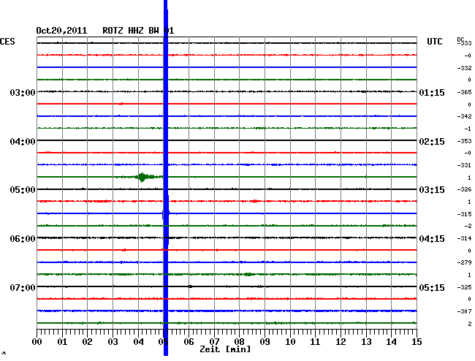
Task: Click x-axis minute label "08"
Action: tap(239, 342)
